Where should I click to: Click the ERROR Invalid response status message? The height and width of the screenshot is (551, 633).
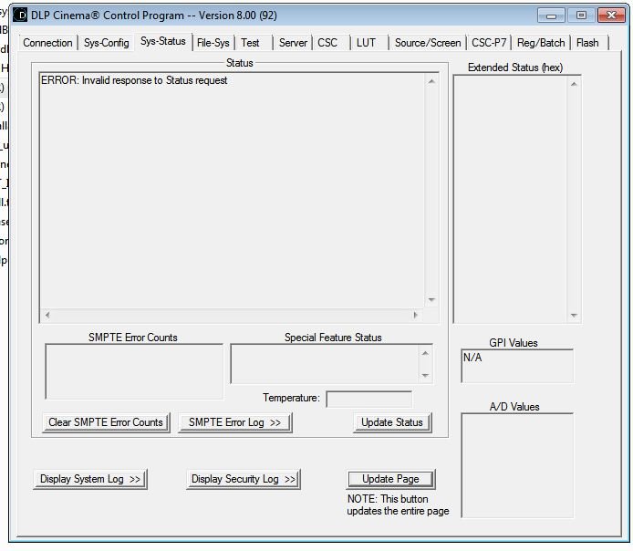(x=134, y=80)
